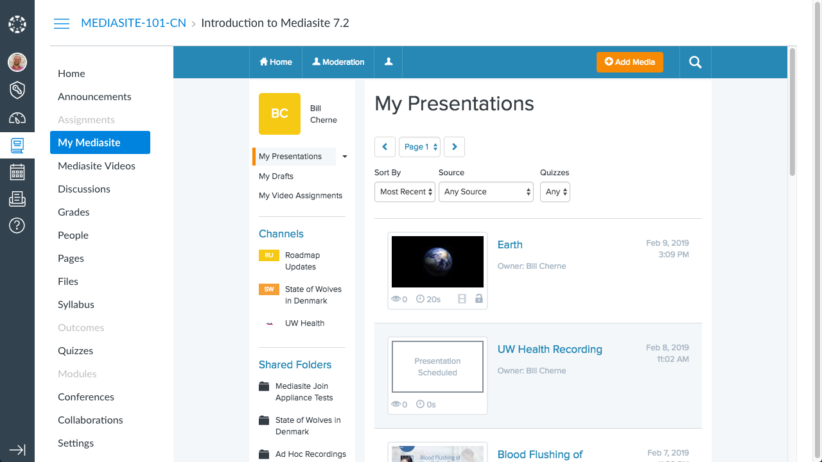Expand the global navigation arrow icon
The height and width of the screenshot is (462, 822).
[x=17, y=450]
